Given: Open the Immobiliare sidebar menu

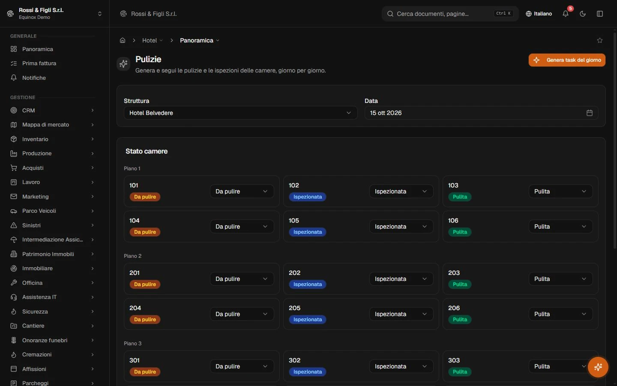Looking at the screenshot, I should tap(52, 268).
